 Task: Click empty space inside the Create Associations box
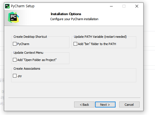point(79,76)
